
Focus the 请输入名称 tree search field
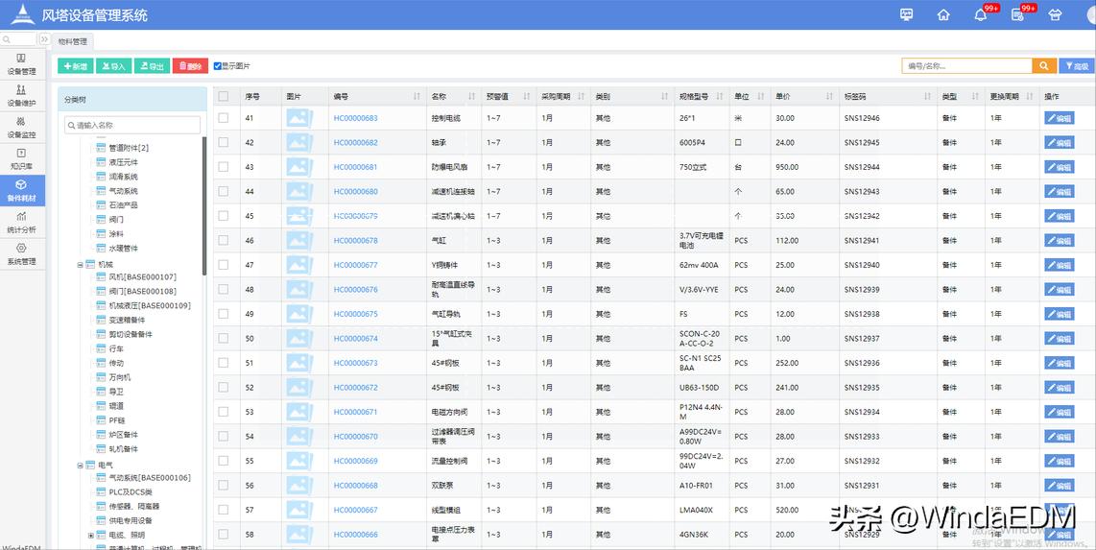pyautogui.click(x=132, y=125)
